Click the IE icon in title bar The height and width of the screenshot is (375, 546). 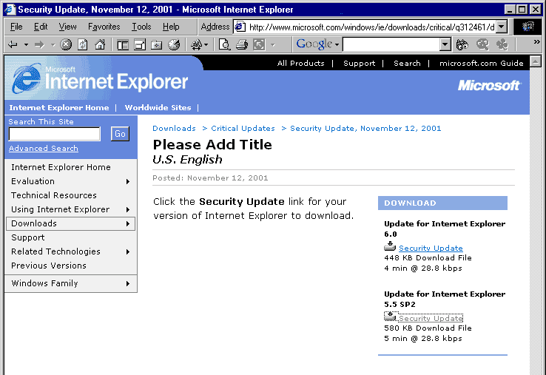pyautogui.click(x=10, y=9)
